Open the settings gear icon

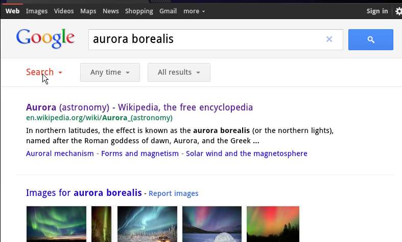pyautogui.click(x=398, y=11)
